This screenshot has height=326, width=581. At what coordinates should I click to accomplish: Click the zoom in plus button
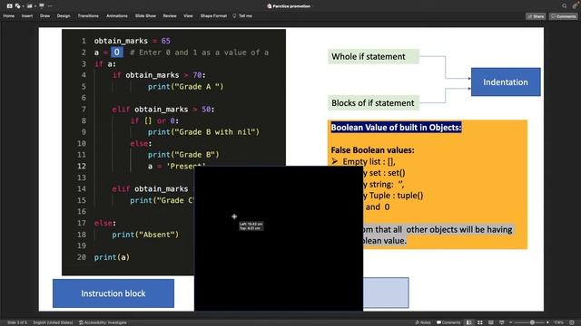(x=547, y=322)
